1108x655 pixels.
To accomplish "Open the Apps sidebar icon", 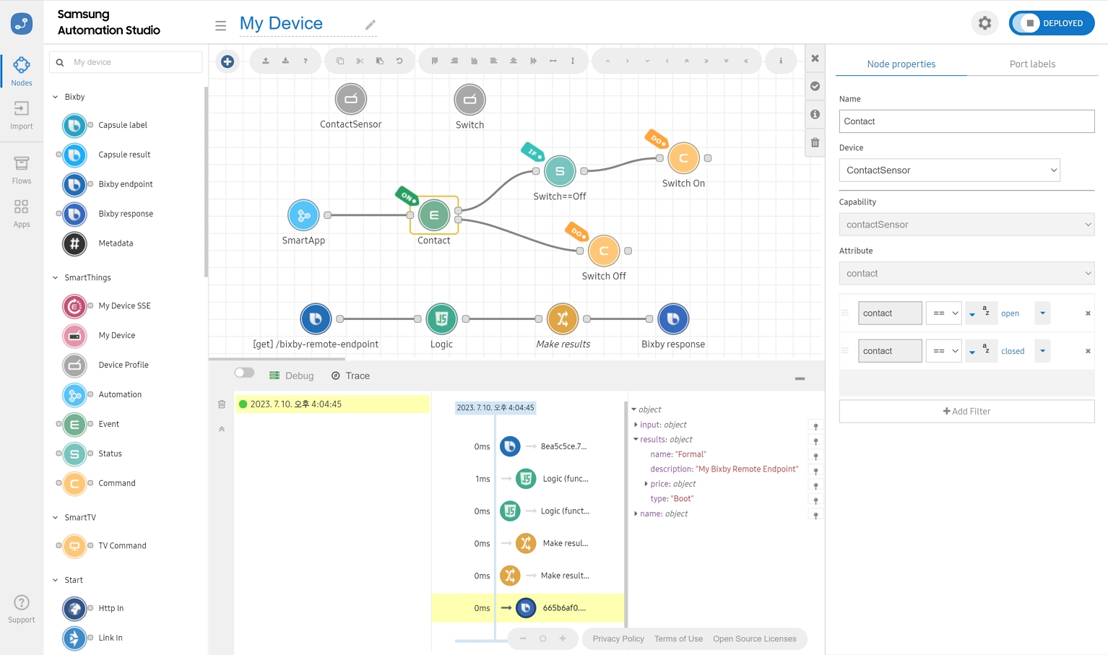I will (x=22, y=213).
